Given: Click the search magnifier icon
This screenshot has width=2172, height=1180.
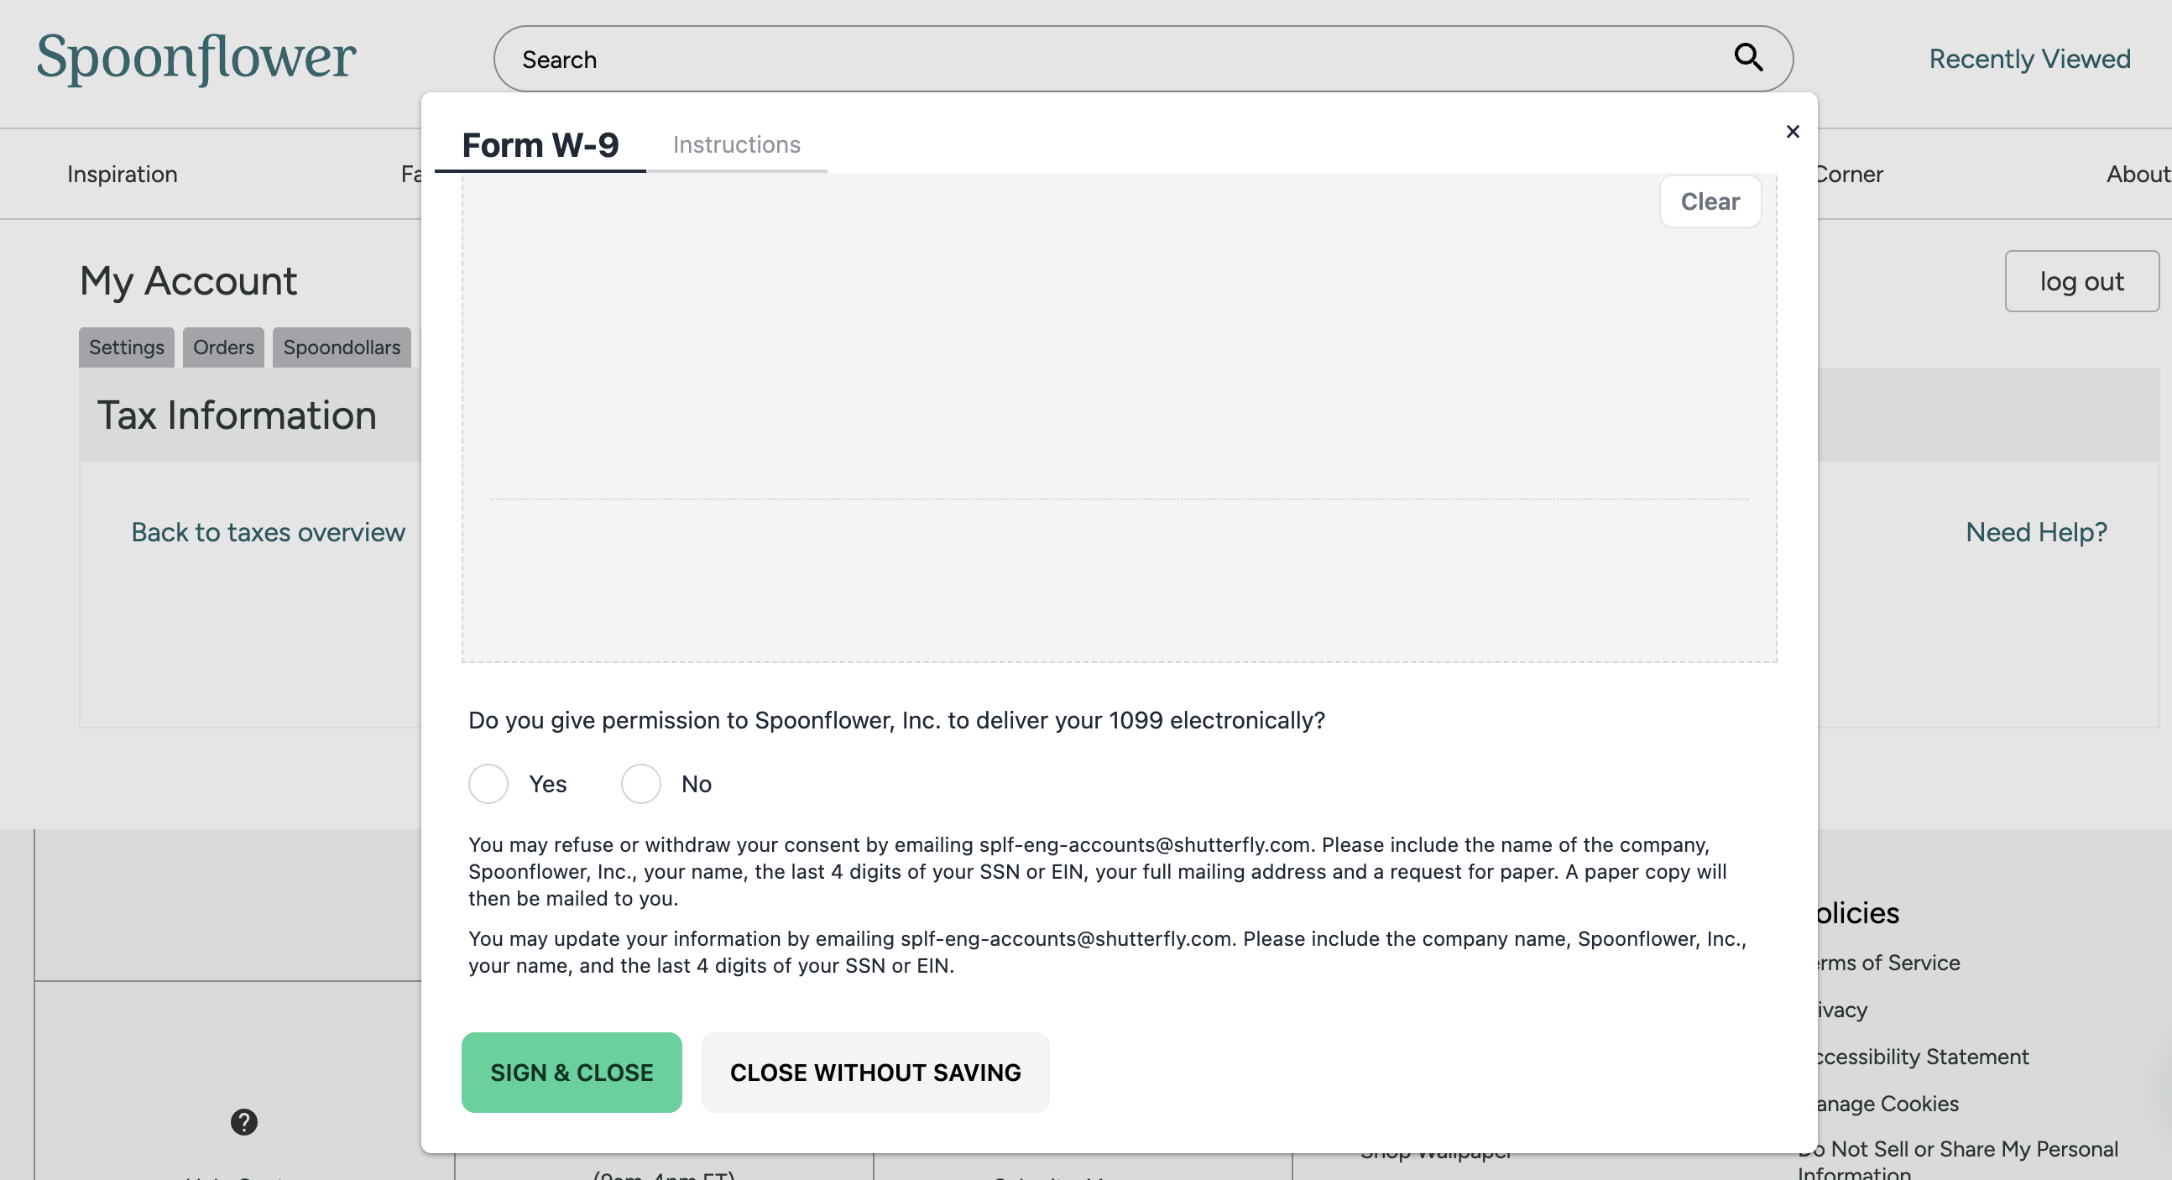Looking at the screenshot, I should click(1748, 58).
